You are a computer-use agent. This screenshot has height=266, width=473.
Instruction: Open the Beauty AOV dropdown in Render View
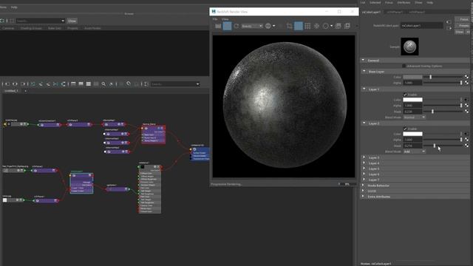(252, 27)
